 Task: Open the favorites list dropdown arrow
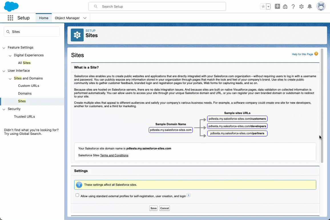click(268, 7)
